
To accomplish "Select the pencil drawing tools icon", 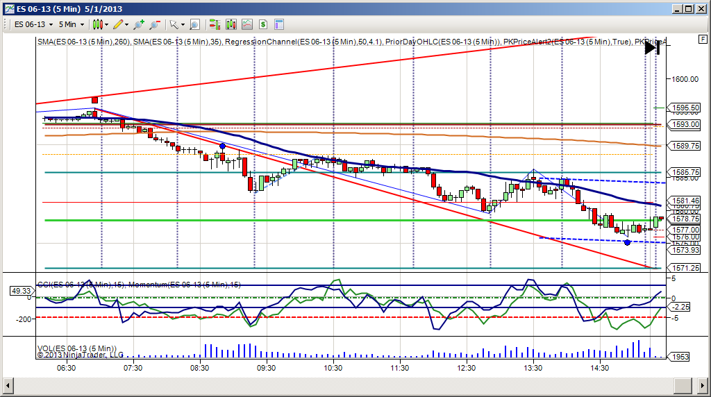I will pyautogui.click(x=118, y=24).
